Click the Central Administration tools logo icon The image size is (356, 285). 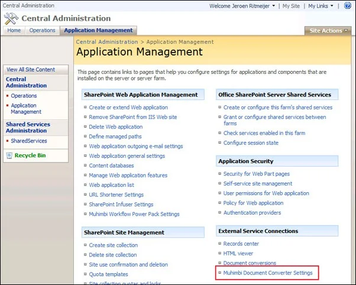click(x=11, y=18)
